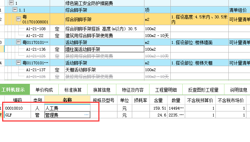The width and height of the screenshot is (250, 142).
Task: Select 建筑用综合脚手架使用费 cell
Action: 104,36
